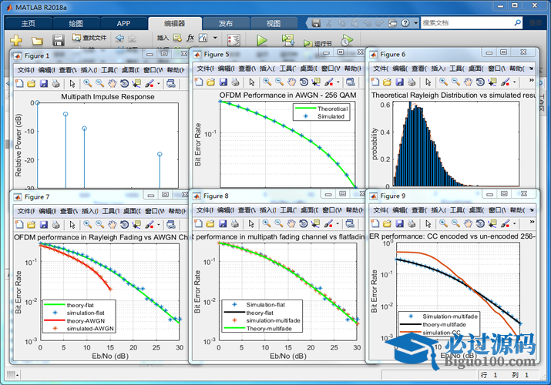Viewport: 551px width, 385px height.
Task: Click the MATLAB New file plus icon
Action: coord(16,40)
